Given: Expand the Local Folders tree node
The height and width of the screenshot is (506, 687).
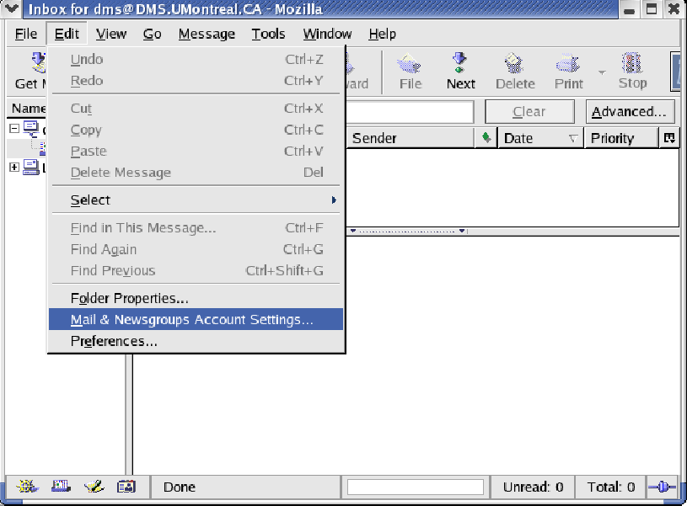Looking at the screenshot, I should pos(14,168).
